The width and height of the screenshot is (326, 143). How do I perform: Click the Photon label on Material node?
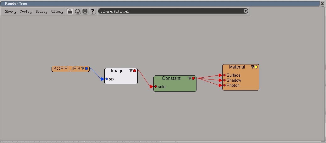click(x=233, y=85)
